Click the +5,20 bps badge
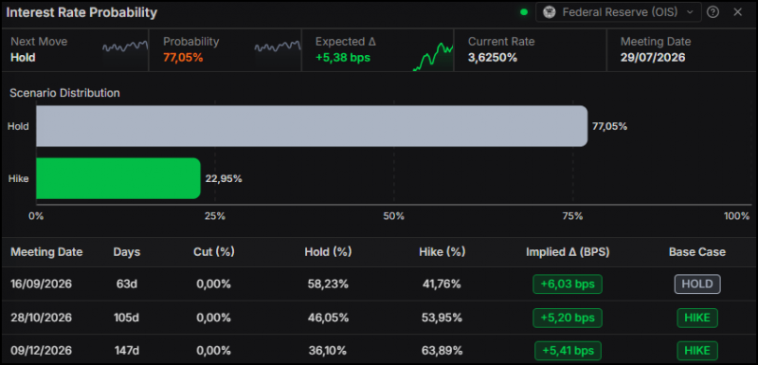Image resolution: width=758 pixels, height=365 pixels. click(x=568, y=318)
